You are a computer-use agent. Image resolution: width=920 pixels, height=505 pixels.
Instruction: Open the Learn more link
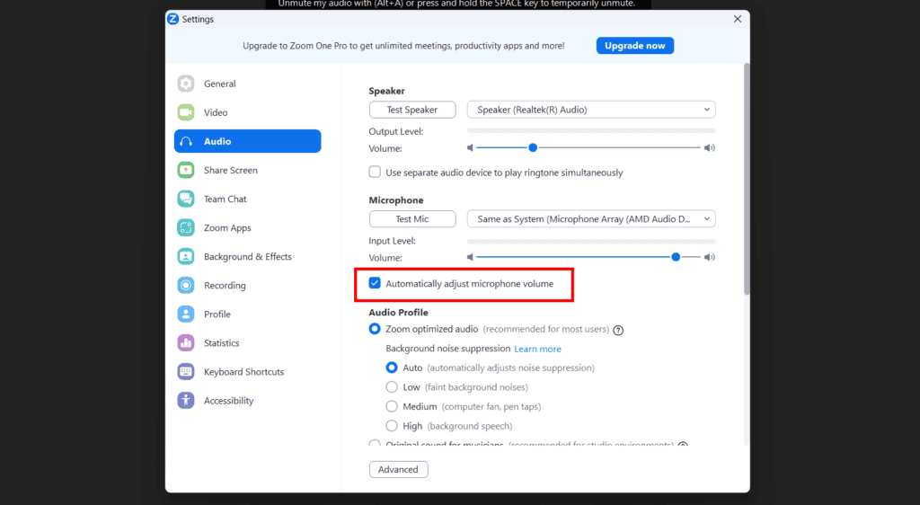point(537,349)
